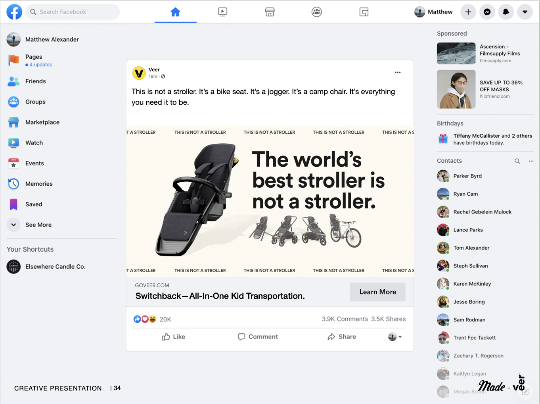Open the post options three-dot menu

(398, 72)
